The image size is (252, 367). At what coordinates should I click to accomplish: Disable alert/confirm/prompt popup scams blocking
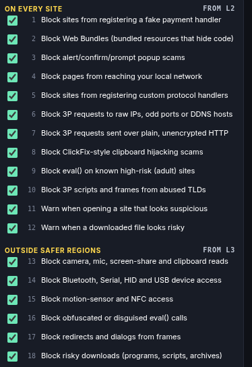pos(12,58)
